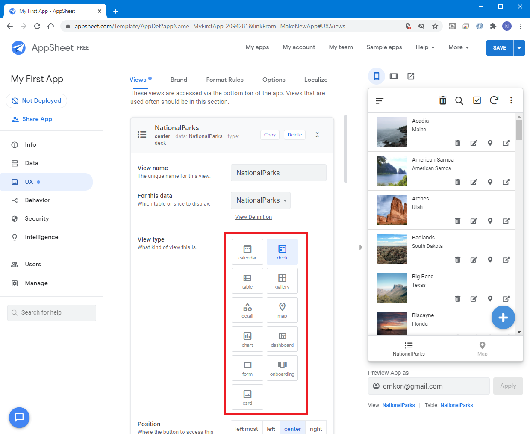
Task: Open map pin for Arches entry
Action: [x=490, y=221]
